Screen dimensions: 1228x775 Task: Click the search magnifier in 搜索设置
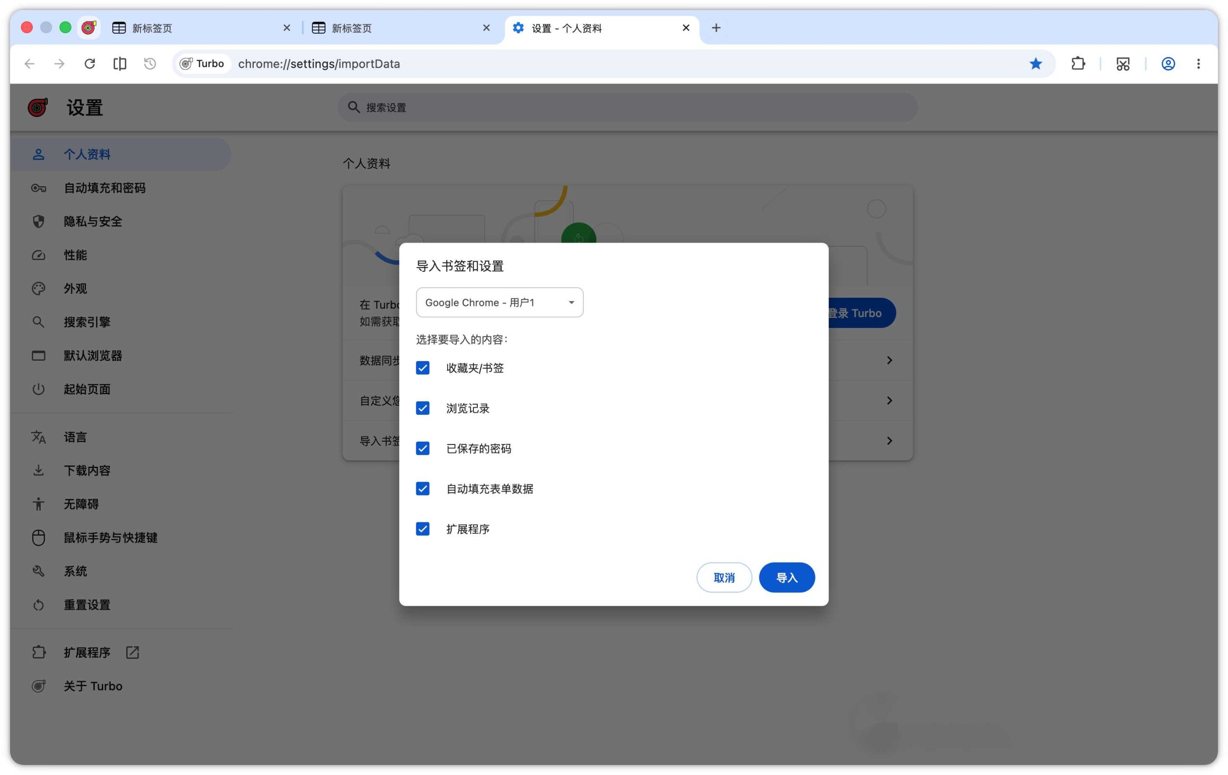coord(354,107)
